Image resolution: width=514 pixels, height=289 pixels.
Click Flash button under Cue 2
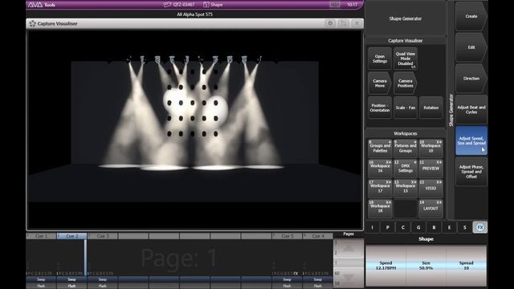71,286
